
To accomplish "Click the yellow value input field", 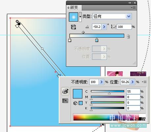I will coord(133,103).
